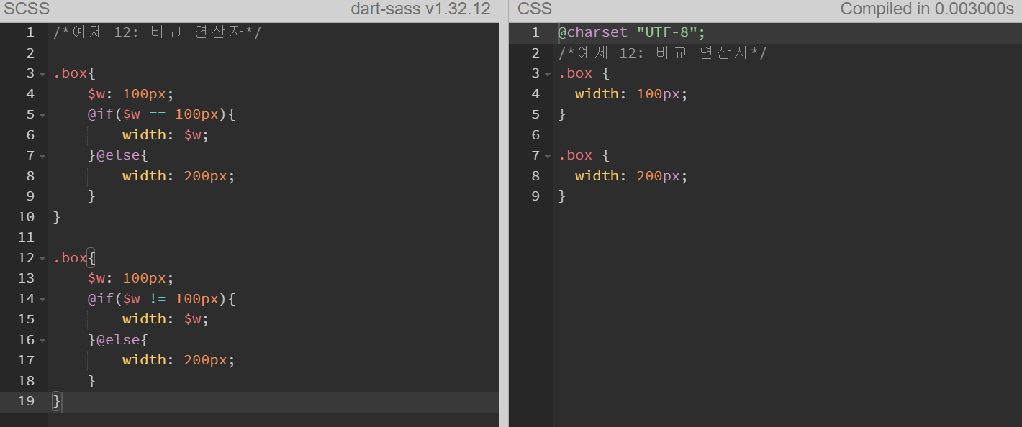Click the dart-sass v1.32.12 version label
The width and height of the screenshot is (1022, 427).
tap(420, 9)
